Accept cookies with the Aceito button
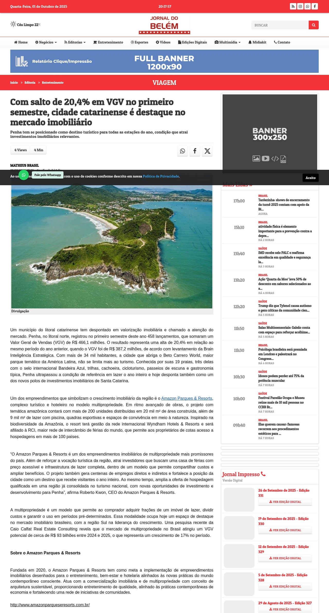329x613 pixels. 310,178
